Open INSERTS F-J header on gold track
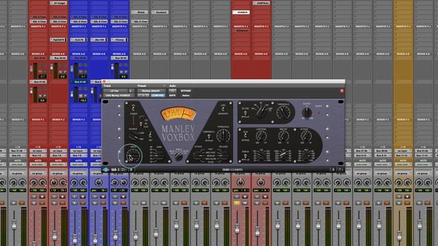438x246 pixels. [403, 27]
